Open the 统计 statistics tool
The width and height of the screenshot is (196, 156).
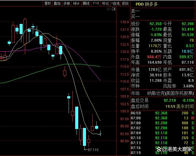[x=76, y=3]
